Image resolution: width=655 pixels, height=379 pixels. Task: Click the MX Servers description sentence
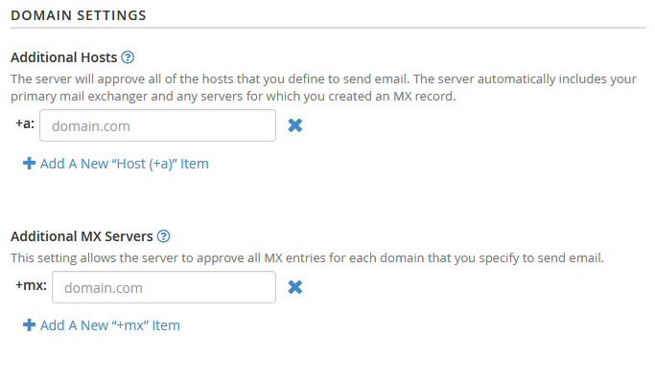[x=308, y=258]
